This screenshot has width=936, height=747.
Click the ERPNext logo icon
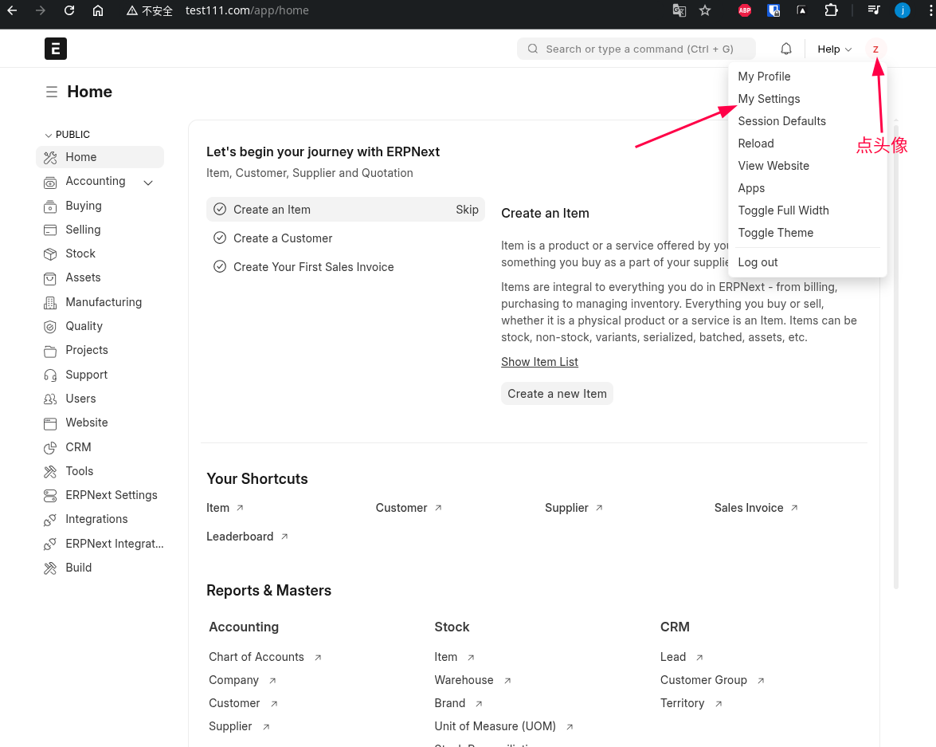tap(56, 49)
